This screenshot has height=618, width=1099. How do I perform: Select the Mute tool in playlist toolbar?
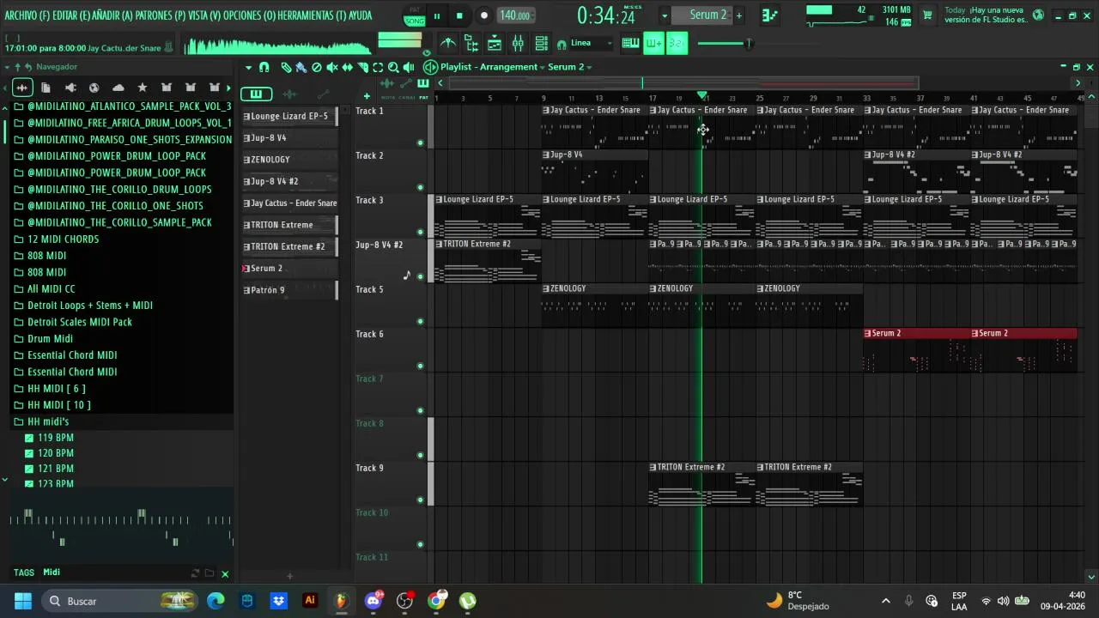pyautogui.click(x=332, y=67)
